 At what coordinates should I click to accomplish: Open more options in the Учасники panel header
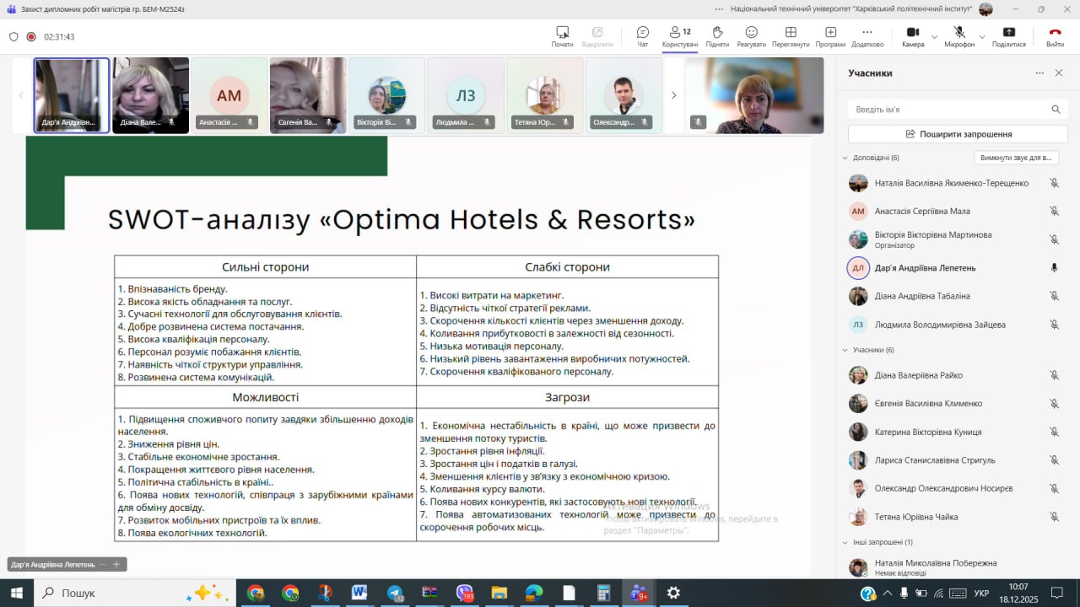click(x=1039, y=73)
